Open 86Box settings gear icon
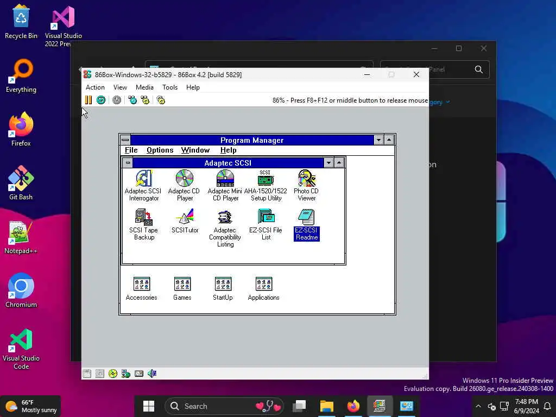 click(161, 100)
